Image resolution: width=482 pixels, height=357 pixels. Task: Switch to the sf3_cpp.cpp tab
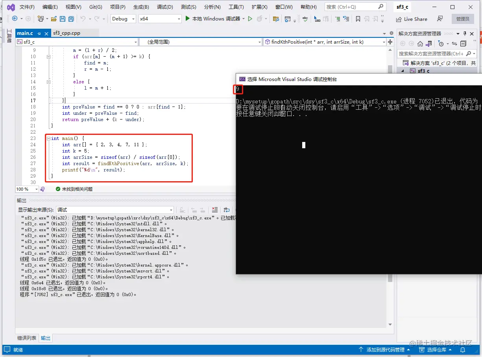tap(66, 33)
